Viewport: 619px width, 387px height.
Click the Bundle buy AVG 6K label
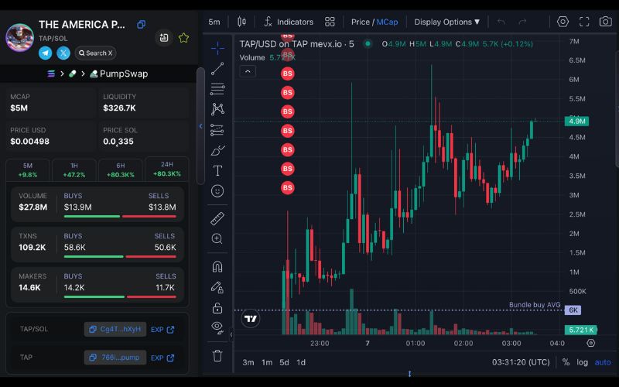573,310
